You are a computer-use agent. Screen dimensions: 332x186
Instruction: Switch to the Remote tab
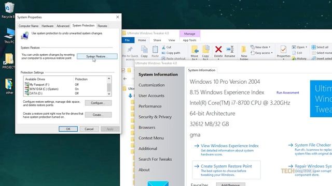[103, 26]
